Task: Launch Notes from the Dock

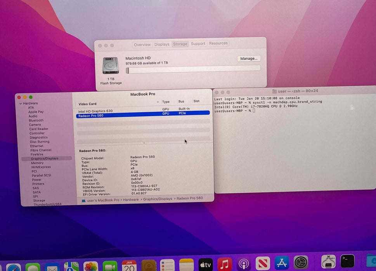Action: (186, 265)
